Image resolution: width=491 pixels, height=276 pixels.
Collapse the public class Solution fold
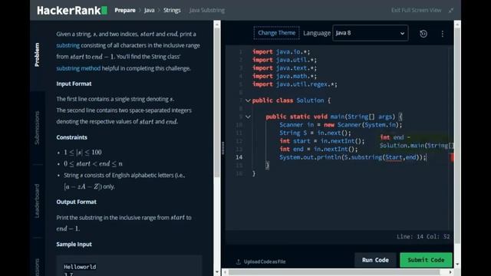(248, 100)
